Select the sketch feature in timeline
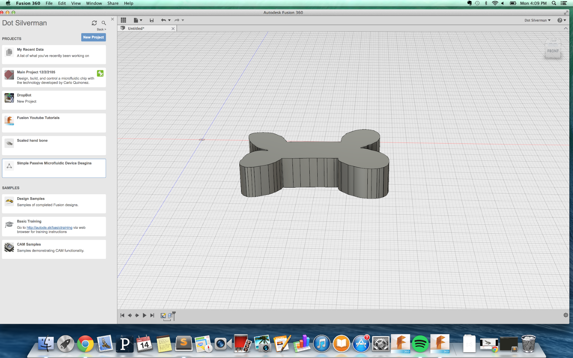This screenshot has height=358, width=573. [x=163, y=316]
